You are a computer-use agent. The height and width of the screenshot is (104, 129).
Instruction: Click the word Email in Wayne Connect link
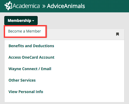[x=46, y=69]
